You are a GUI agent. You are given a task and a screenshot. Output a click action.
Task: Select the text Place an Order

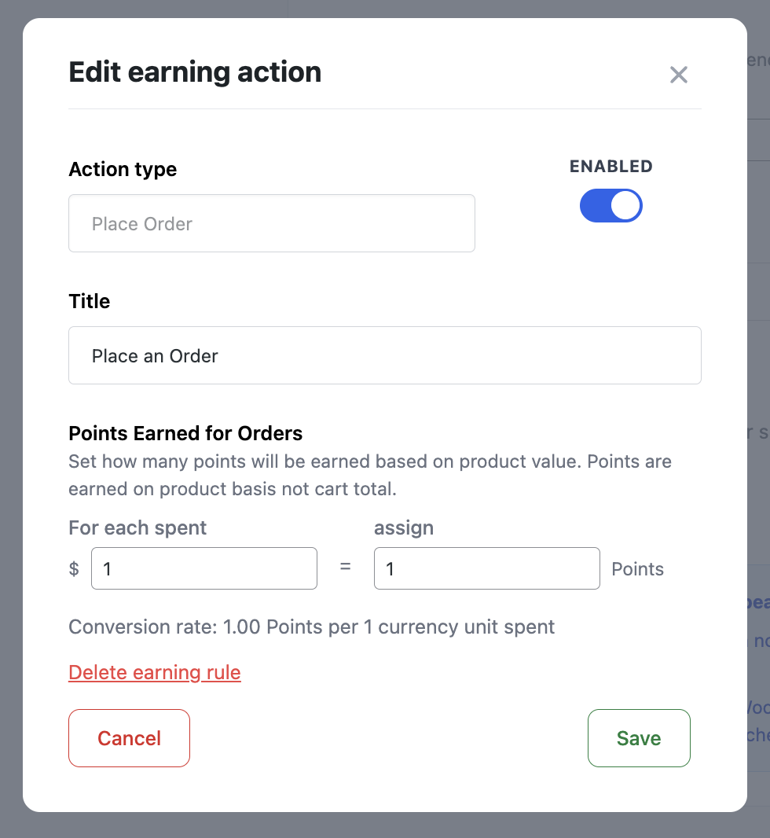(x=154, y=355)
